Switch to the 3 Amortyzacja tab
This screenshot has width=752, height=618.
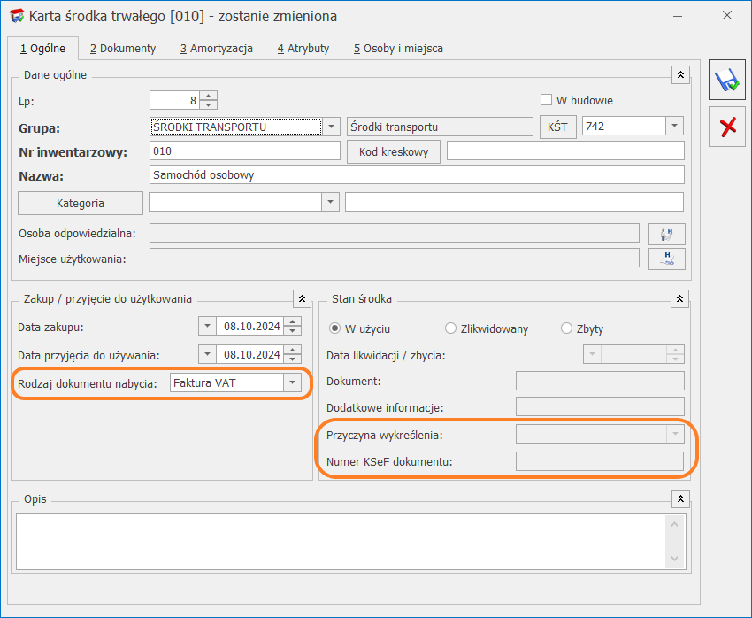216,49
